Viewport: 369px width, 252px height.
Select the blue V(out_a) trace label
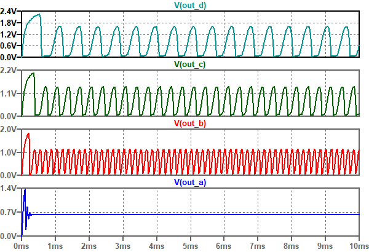click(x=191, y=183)
